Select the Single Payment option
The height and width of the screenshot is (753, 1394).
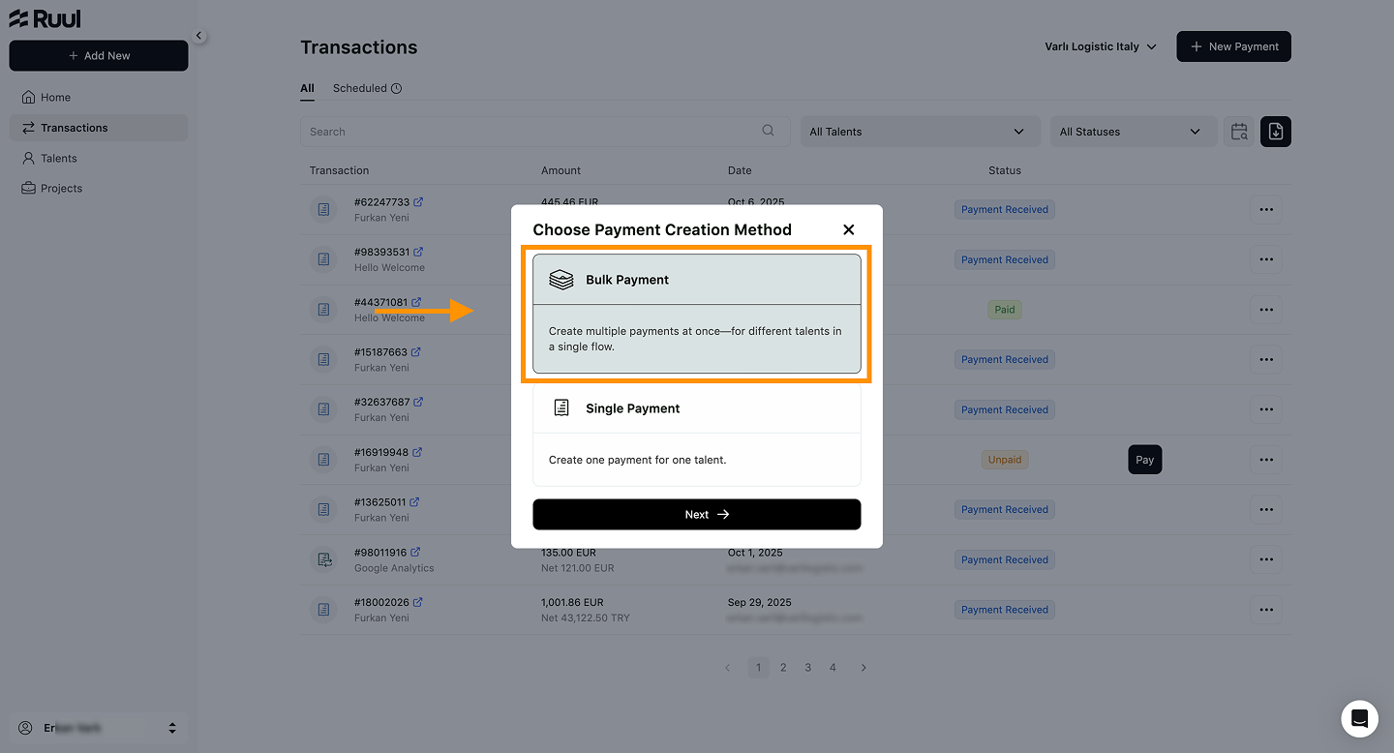pyautogui.click(x=696, y=434)
